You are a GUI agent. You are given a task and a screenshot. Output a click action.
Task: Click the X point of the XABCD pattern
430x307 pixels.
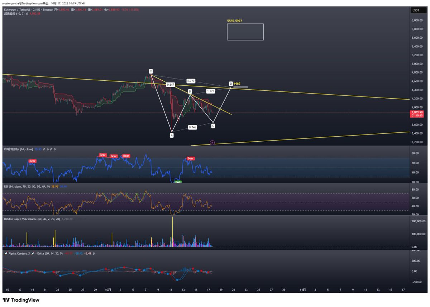(151, 71)
